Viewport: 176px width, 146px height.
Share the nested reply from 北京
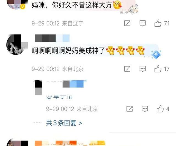point(130,109)
